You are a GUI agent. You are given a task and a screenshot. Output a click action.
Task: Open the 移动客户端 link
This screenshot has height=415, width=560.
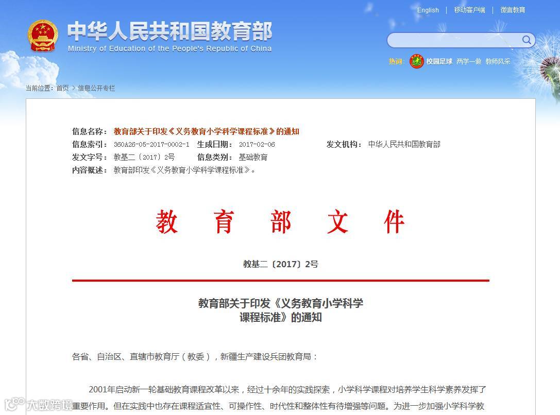coord(469,10)
